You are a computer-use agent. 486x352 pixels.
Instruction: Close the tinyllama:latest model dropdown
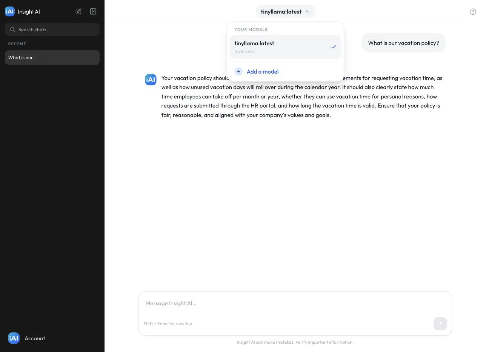[285, 11]
